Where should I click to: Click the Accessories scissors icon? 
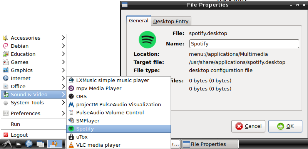coord(6,38)
